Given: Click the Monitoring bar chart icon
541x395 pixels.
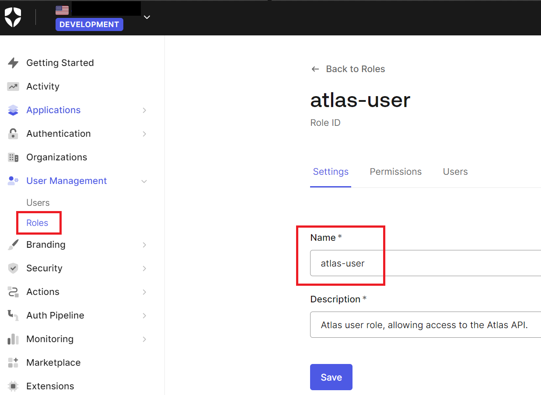Looking at the screenshot, I should pyautogui.click(x=13, y=339).
